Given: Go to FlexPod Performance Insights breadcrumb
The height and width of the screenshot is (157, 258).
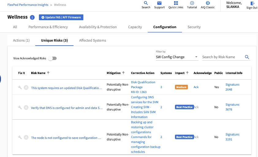Looking at the screenshot, I should pyautogui.click(x=28, y=5).
